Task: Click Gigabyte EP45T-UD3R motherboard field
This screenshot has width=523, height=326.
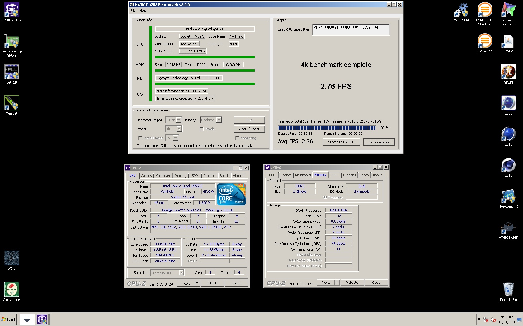Action: coord(189,78)
